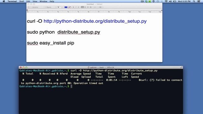Click the screen recording camera menu bar icon
The width and height of the screenshot is (203, 114).
142,1
